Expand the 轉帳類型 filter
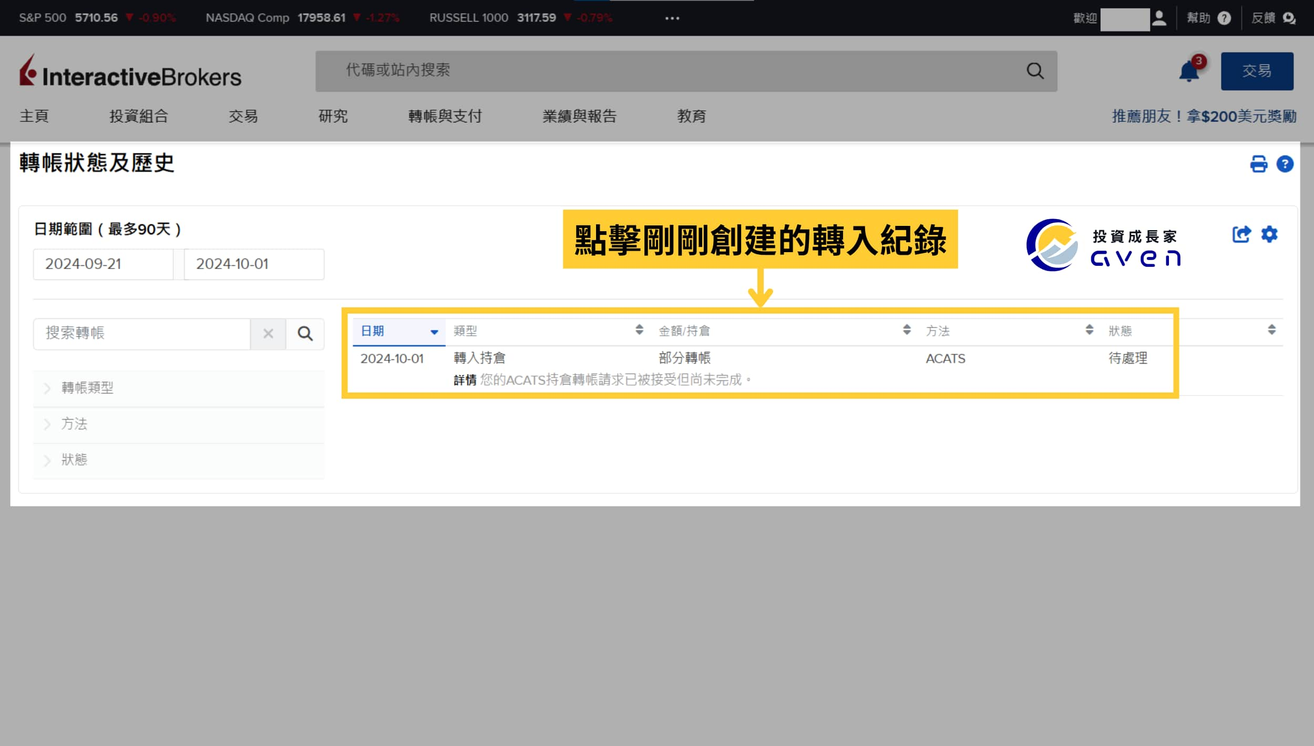Viewport: 1314px width, 746px height. coord(179,388)
